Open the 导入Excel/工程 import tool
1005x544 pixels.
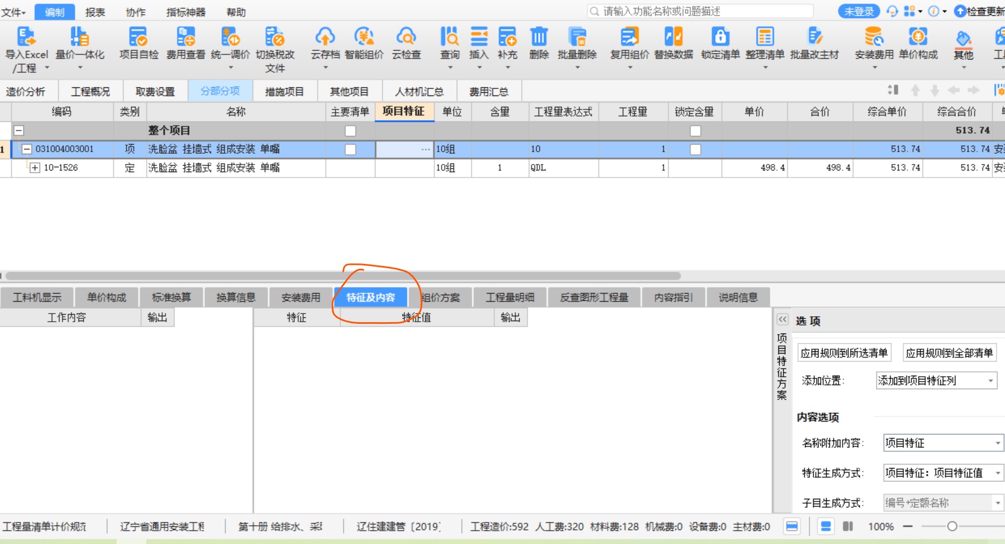(26, 37)
